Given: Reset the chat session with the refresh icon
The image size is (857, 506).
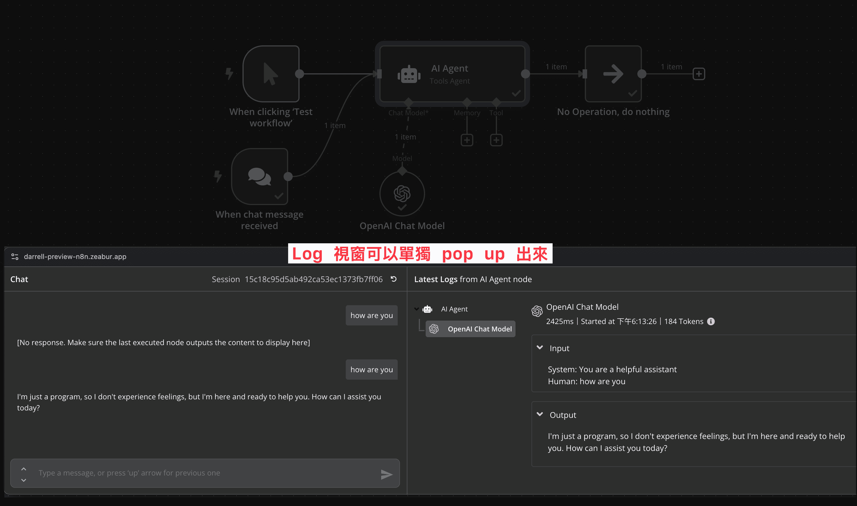Looking at the screenshot, I should coord(394,279).
